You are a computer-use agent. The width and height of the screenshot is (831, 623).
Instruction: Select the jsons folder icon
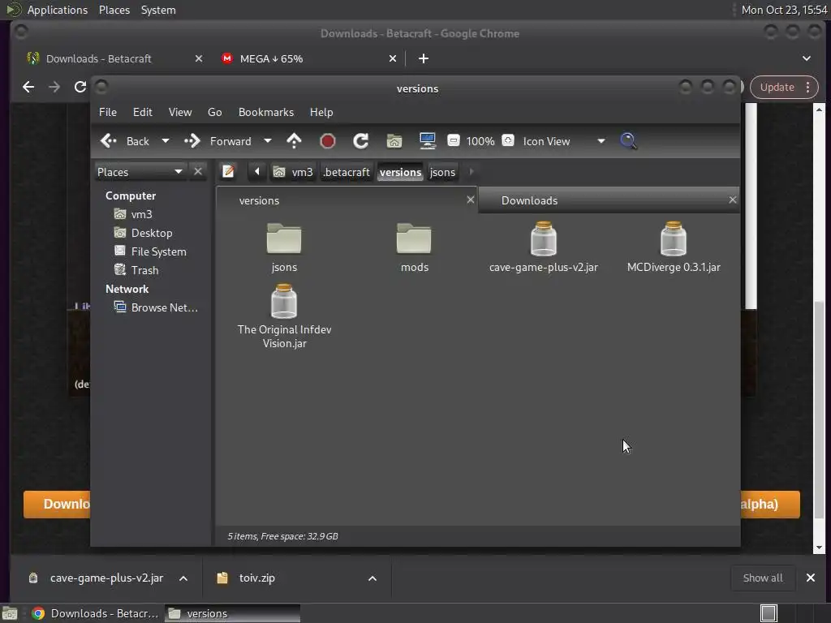[x=284, y=239]
